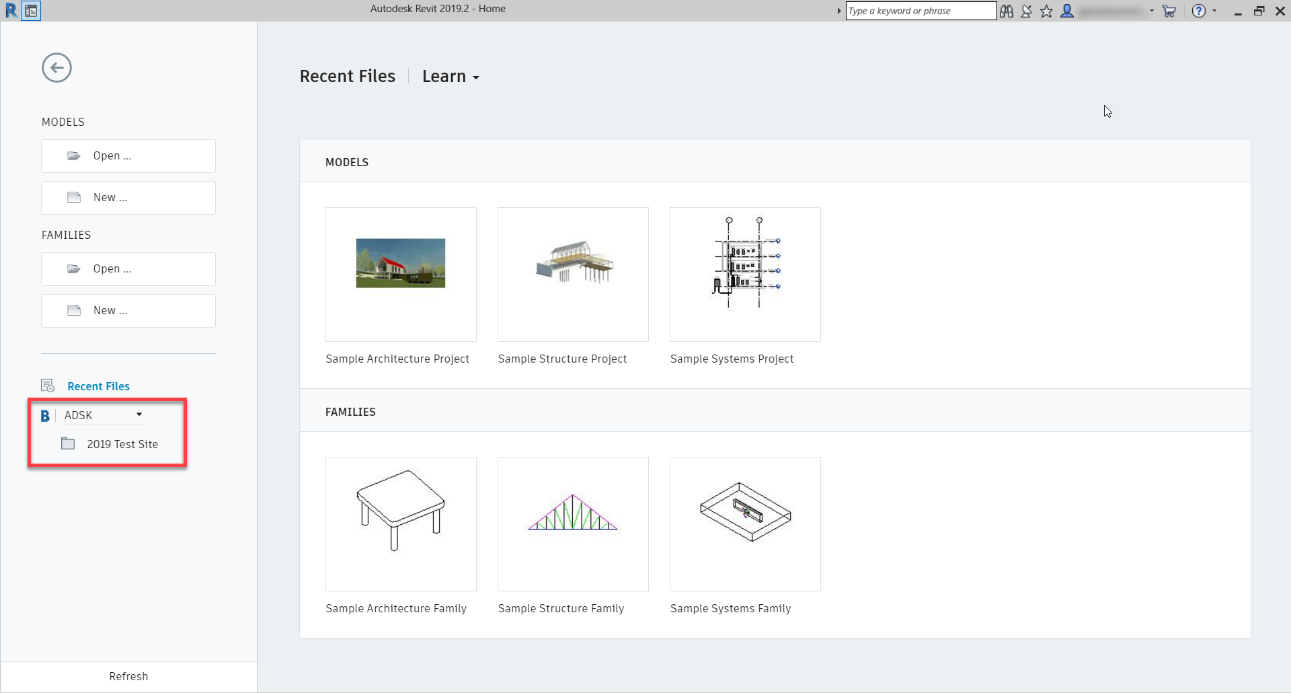
Task: Click the back arrow navigation circle
Action: (56, 67)
